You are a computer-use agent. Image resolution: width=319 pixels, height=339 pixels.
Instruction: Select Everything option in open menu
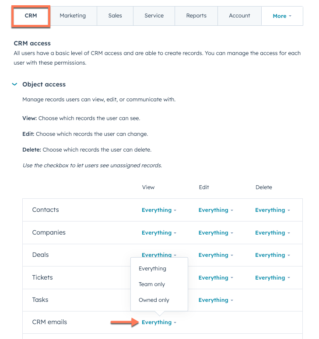tap(152, 269)
